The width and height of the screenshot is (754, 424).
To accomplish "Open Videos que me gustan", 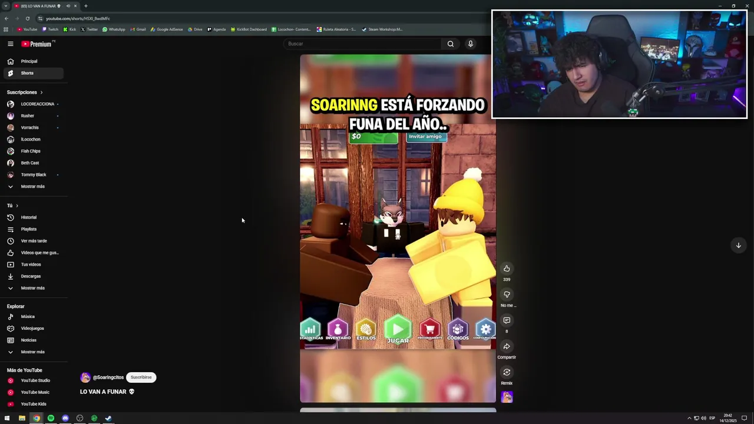I will [33, 253].
